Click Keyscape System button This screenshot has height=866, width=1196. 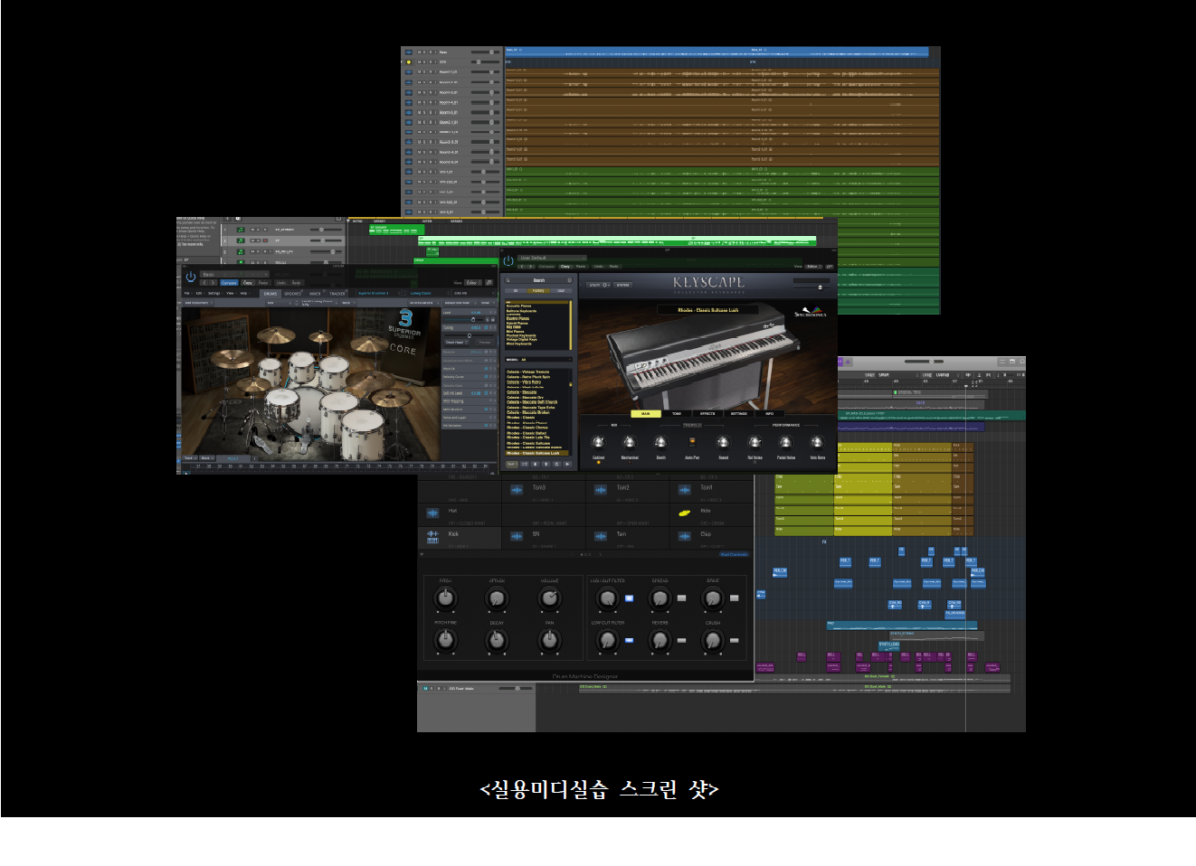tap(623, 285)
